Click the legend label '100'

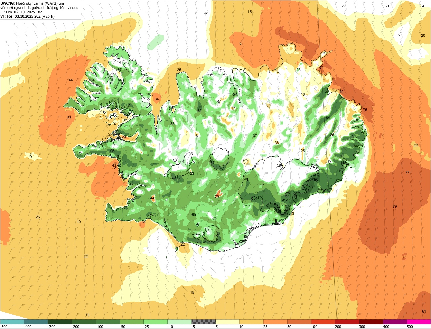[x=314, y=327]
